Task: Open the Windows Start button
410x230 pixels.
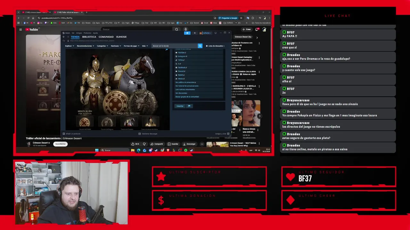Action: 97,150
